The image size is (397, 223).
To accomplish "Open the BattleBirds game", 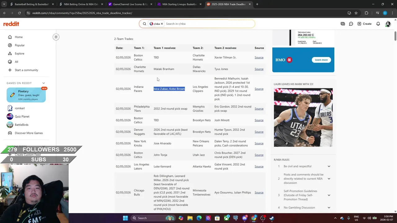I will coord(21,125).
